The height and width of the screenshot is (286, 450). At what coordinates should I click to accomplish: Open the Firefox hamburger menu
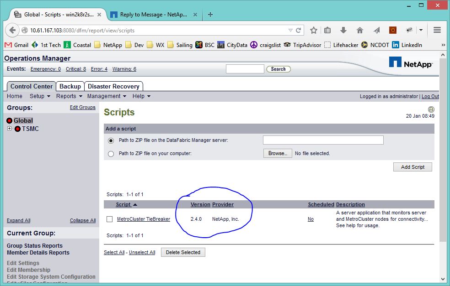(437, 30)
